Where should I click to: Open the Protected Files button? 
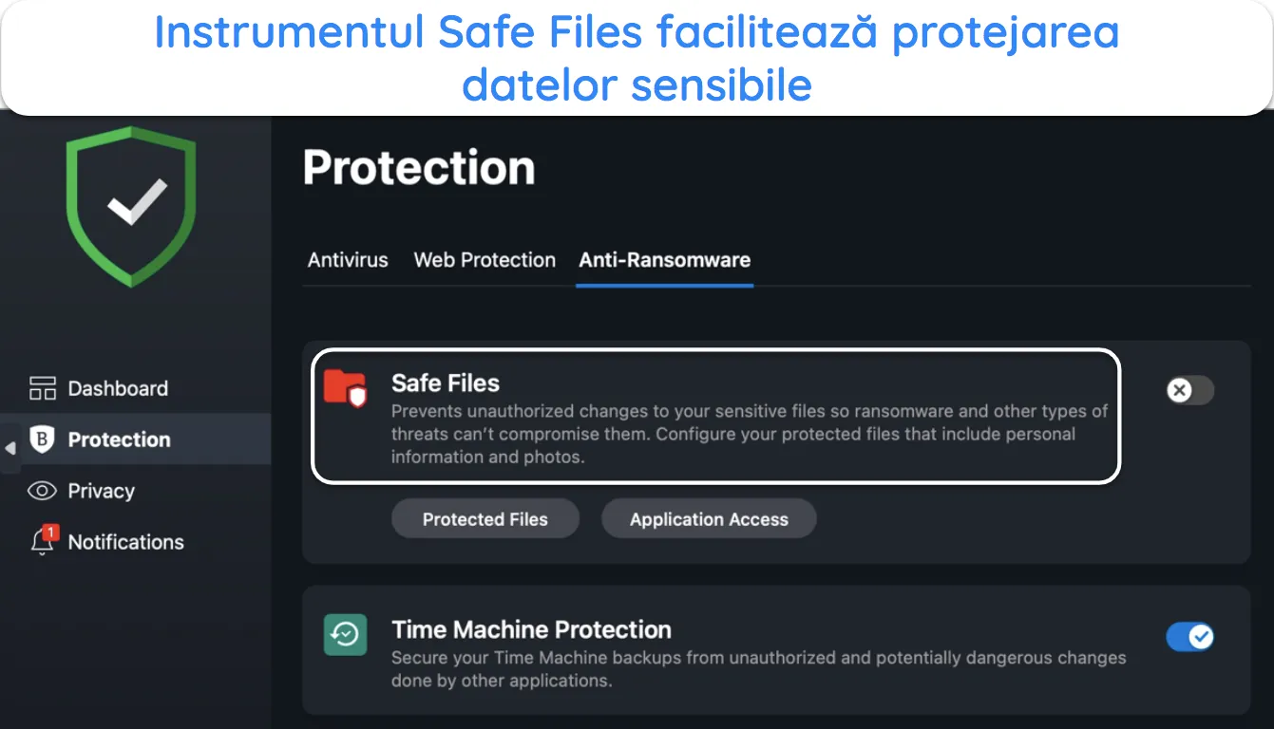[485, 519]
